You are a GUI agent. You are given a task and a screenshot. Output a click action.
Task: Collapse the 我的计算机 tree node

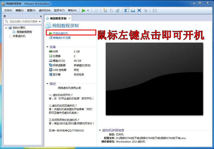click(6, 28)
